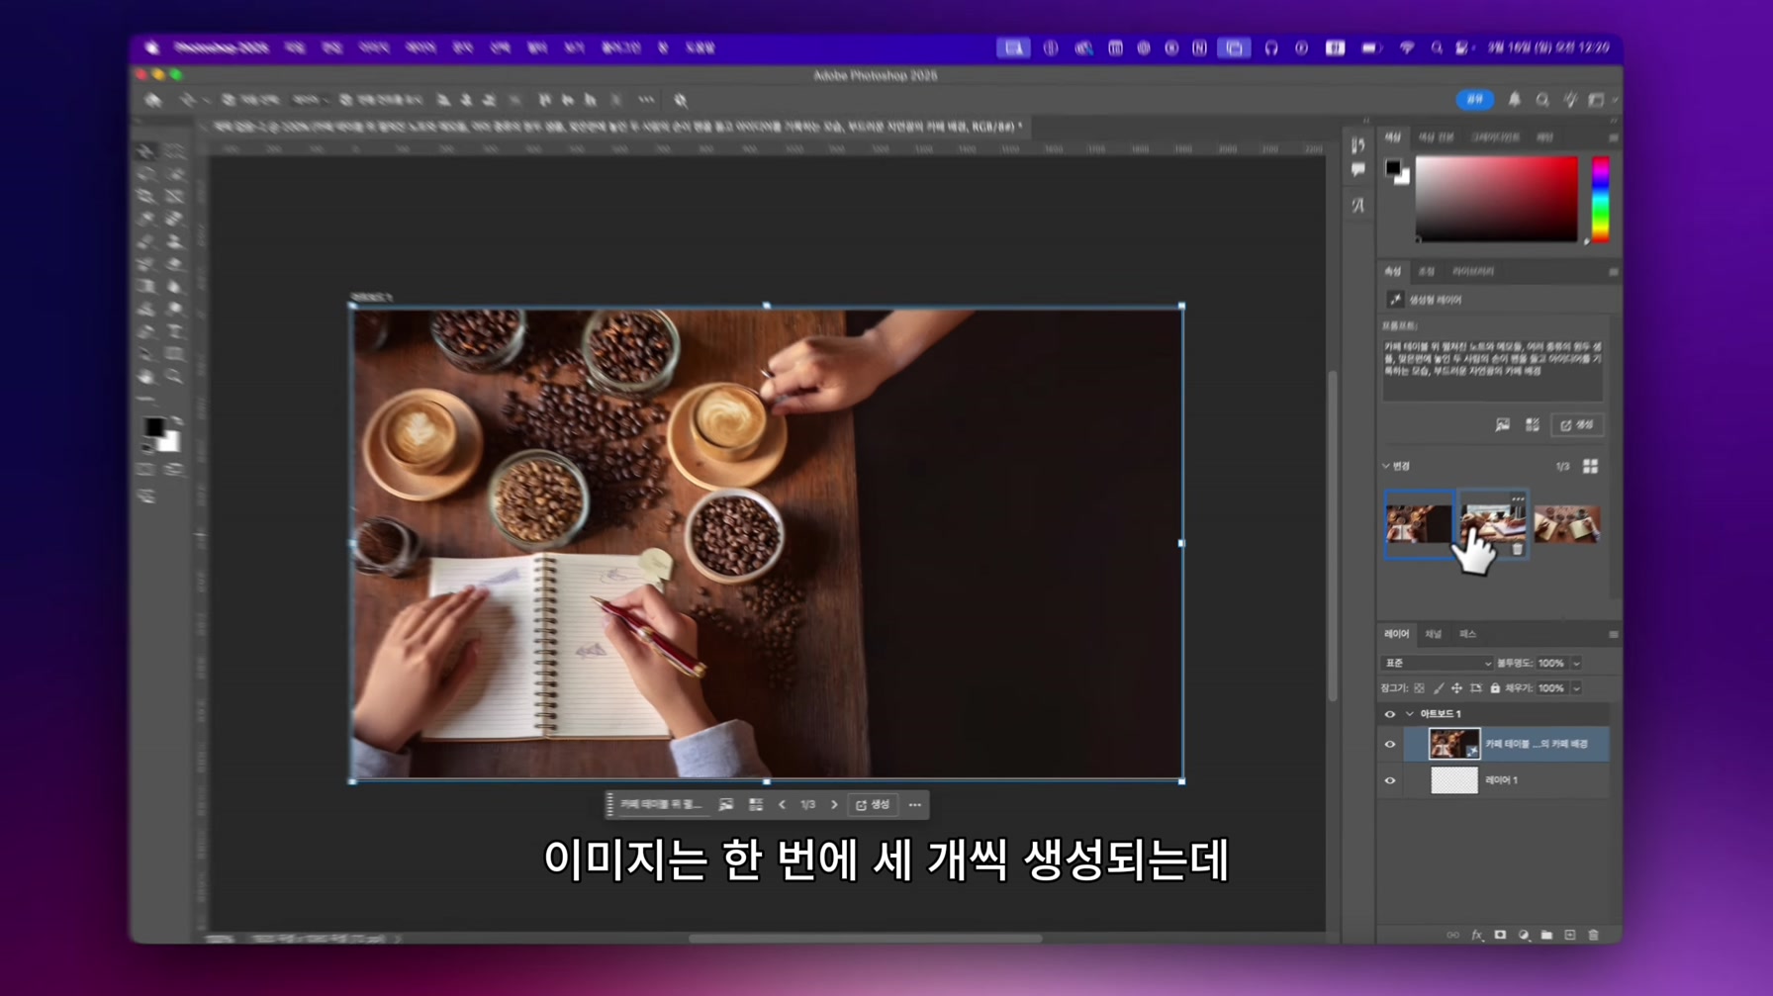The width and height of the screenshot is (1773, 996).
Task: Toggle lock all padlock icon
Action: (x=1495, y=688)
